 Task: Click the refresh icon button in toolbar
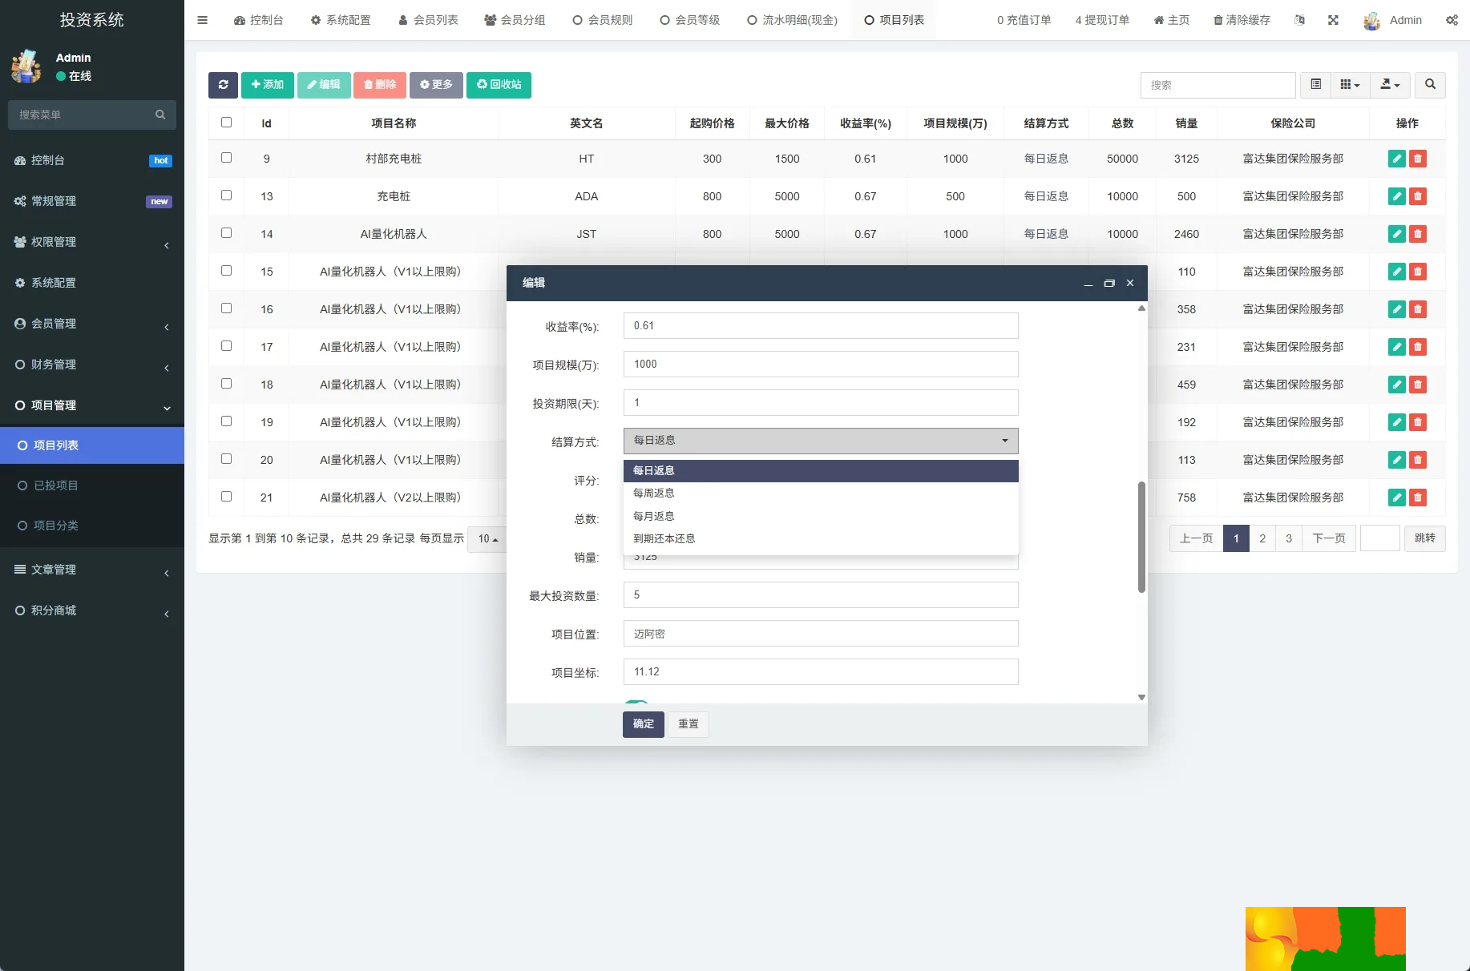tap(223, 85)
